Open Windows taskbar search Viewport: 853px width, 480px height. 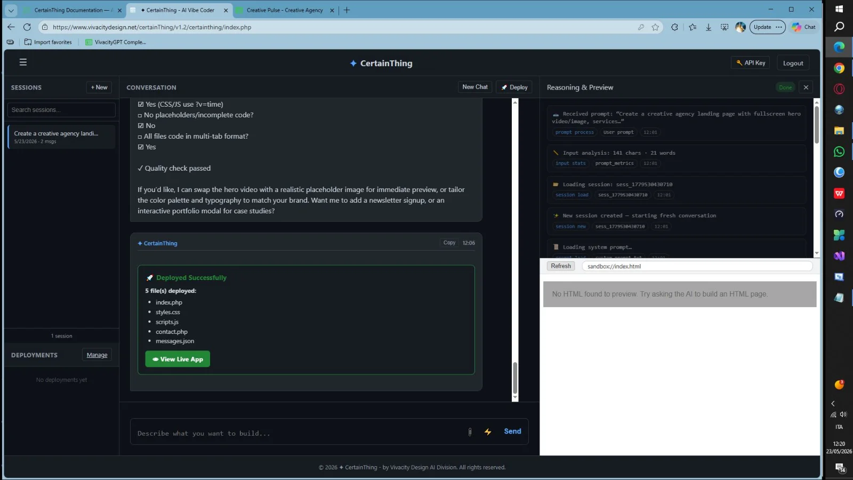point(839,27)
